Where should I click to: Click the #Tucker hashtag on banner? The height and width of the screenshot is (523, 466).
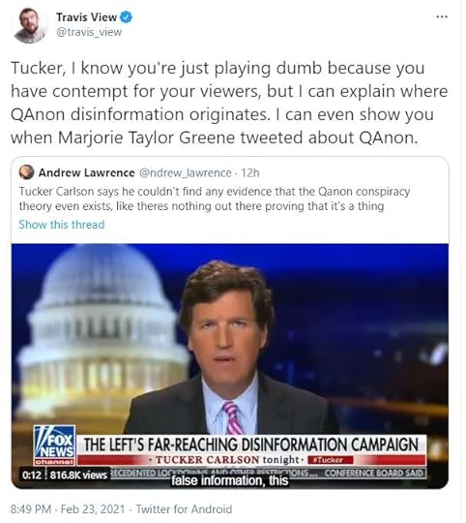pyautogui.click(x=331, y=460)
